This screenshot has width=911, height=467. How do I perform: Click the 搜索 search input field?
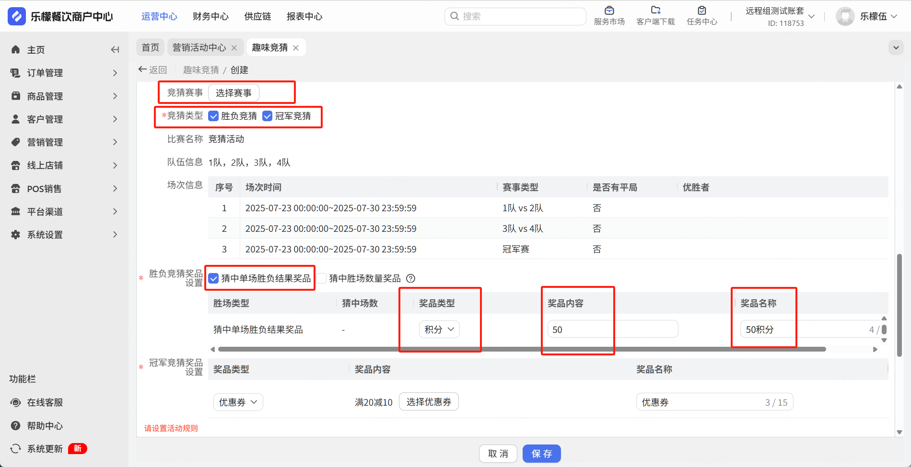point(515,16)
